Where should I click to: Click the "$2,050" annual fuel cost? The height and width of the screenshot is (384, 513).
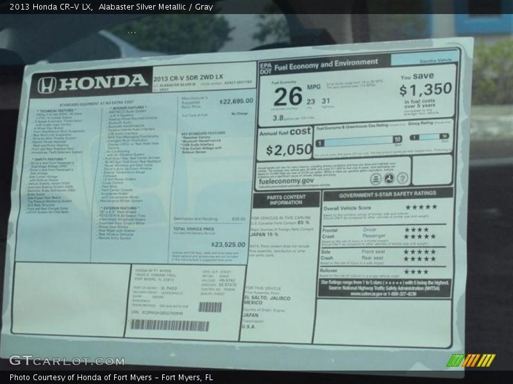[x=289, y=150]
